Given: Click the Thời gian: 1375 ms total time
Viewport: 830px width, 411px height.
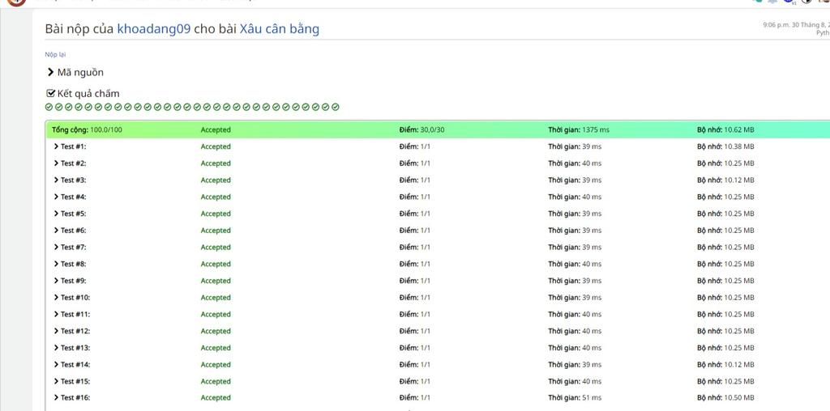Looking at the screenshot, I should (x=579, y=130).
